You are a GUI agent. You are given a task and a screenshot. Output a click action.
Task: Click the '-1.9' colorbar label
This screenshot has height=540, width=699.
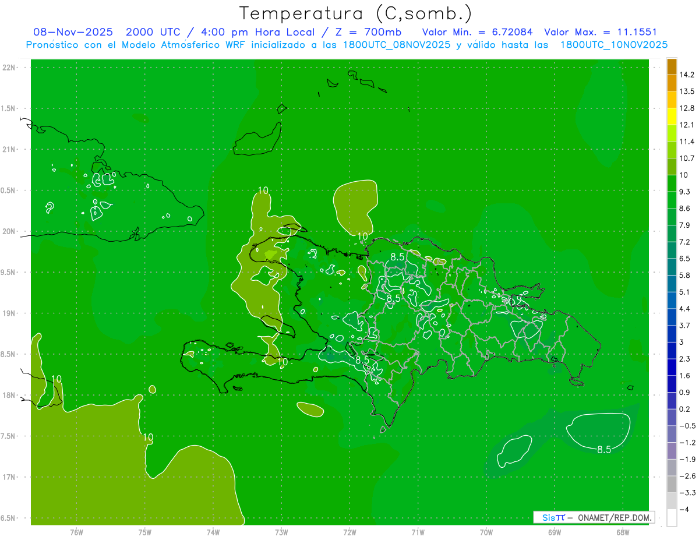[687, 459]
